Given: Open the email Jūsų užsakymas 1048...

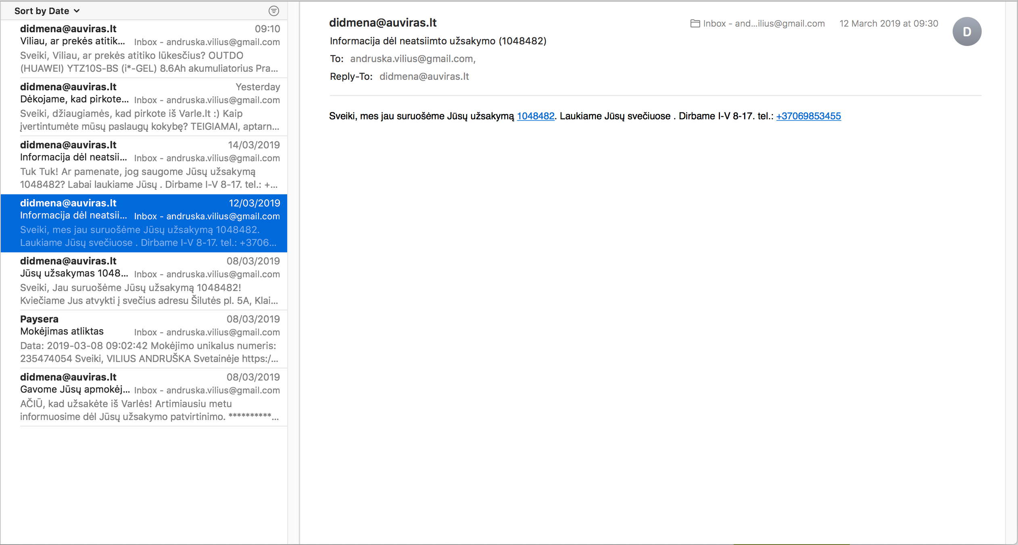Looking at the screenshot, I should pos(144,281).
